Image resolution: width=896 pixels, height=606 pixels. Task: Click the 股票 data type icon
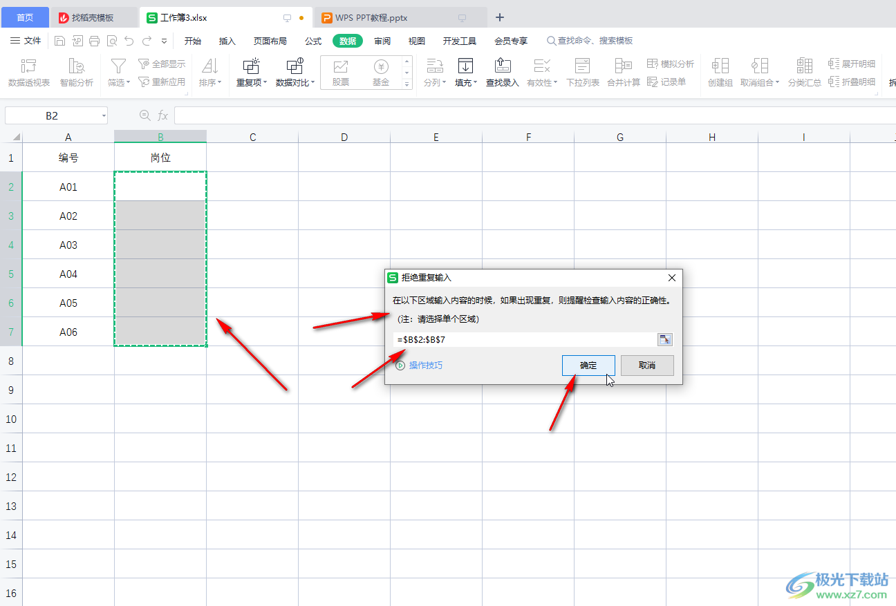point(341,72)
